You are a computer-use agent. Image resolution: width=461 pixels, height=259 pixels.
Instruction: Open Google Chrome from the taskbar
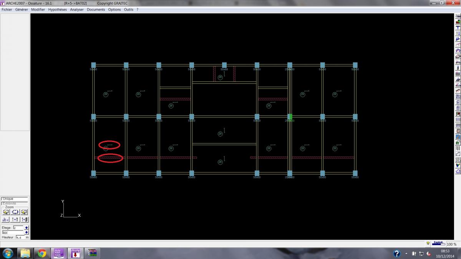tap(42, 253)
